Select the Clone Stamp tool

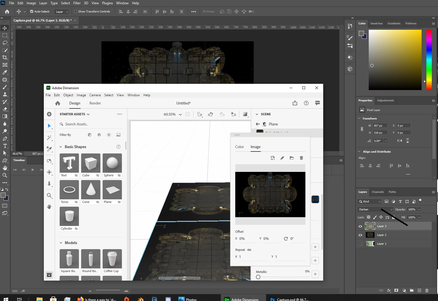point(5,94)
